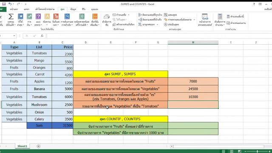
Task: Move the zoom slider handle
Action: tap(257, 151)
